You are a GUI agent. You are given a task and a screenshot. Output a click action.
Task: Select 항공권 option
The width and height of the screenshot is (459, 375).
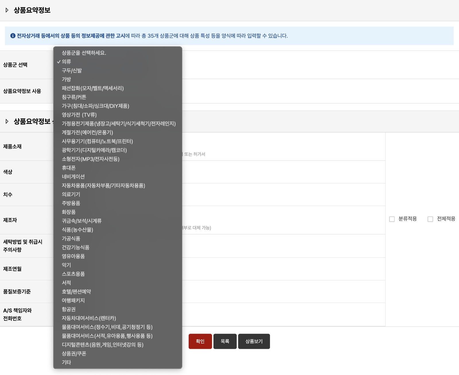(x=118, y=309)
